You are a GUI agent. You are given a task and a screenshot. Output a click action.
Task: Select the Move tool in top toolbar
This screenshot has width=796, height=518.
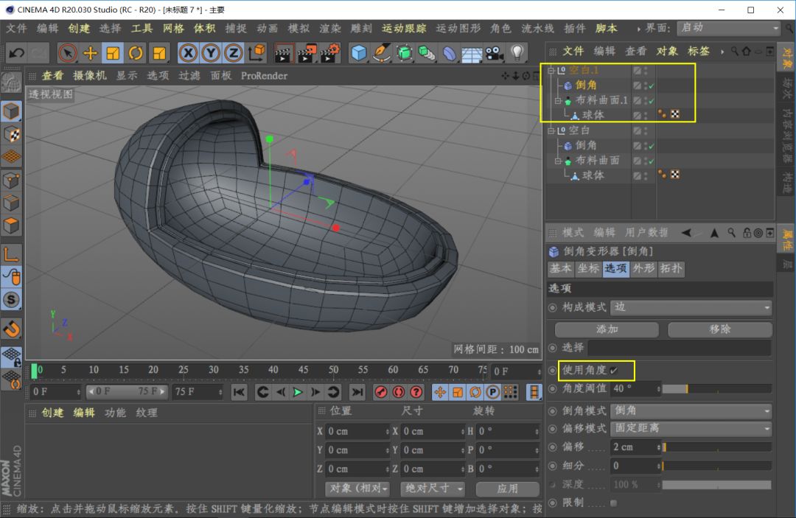click(91, 53)
